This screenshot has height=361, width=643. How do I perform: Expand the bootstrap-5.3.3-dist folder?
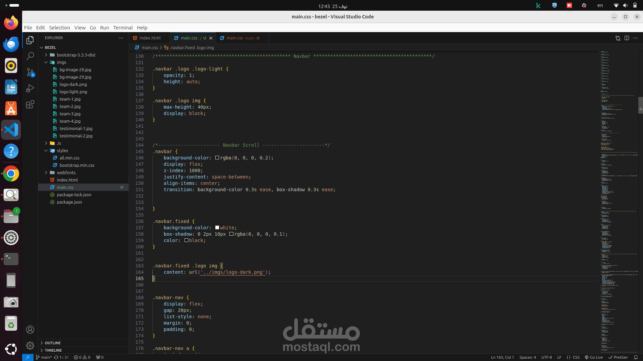[x=76, y=55]
